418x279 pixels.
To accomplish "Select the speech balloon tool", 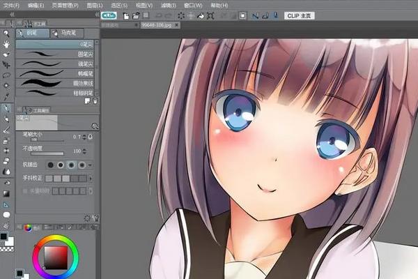I will (6, 215).
